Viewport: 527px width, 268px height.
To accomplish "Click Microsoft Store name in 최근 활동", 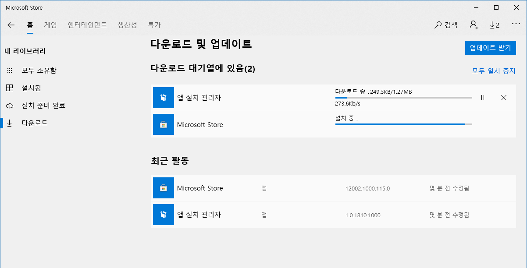I will (x=200, y=188).
